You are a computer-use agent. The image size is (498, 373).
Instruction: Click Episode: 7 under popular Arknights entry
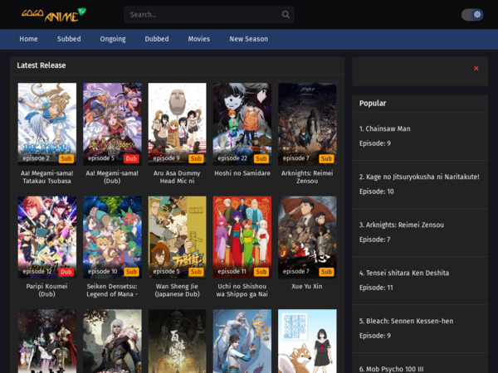374,240
